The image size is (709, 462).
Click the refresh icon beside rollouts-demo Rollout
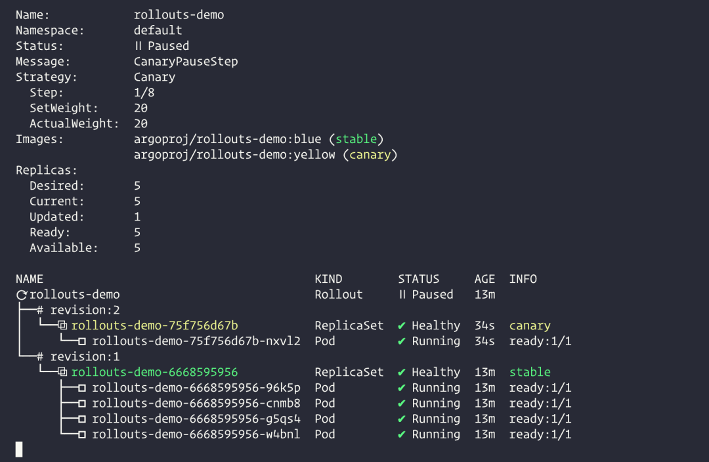[22, 295]
